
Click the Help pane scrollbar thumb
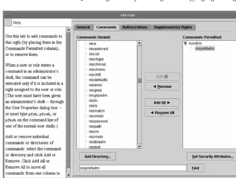(x=69, y=100)
